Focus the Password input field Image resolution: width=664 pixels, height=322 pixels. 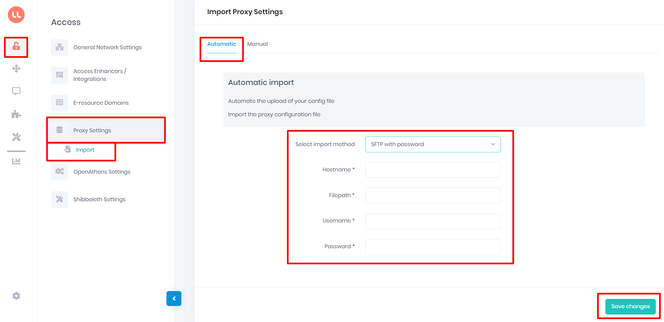click(433, 247)
